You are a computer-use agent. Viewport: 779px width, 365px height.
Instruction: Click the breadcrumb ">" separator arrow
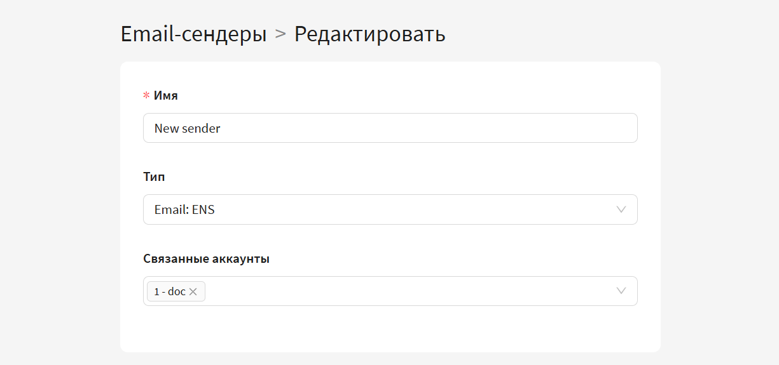(280, 34)
